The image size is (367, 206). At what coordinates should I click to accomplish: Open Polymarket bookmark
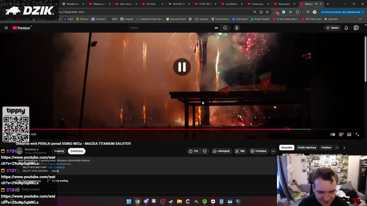[x=240, y=19]
